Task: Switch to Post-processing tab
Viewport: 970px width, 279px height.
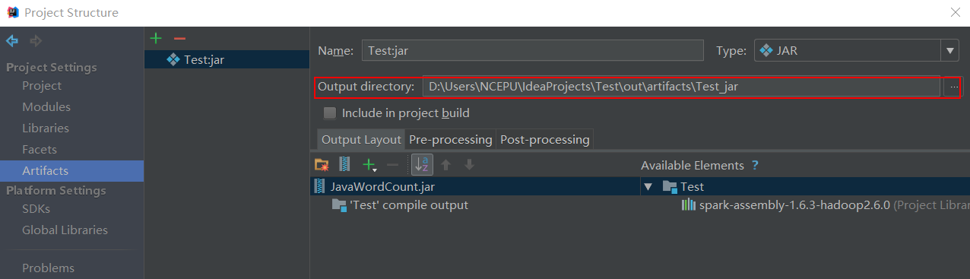Action: 545,140
